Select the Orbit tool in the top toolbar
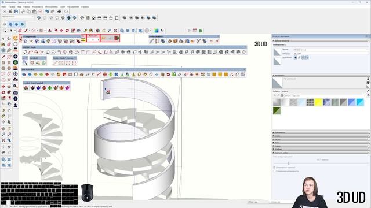Viewport: 371px width, 208px height. (98, 31)
